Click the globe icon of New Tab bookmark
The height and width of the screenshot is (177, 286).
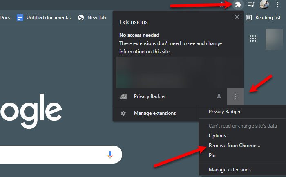(81, 18)
